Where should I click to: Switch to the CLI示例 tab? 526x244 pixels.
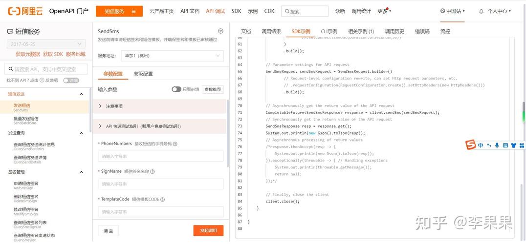coord(329,31)
